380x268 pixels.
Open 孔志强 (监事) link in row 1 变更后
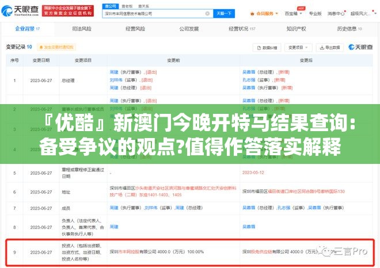coord(249,80)
